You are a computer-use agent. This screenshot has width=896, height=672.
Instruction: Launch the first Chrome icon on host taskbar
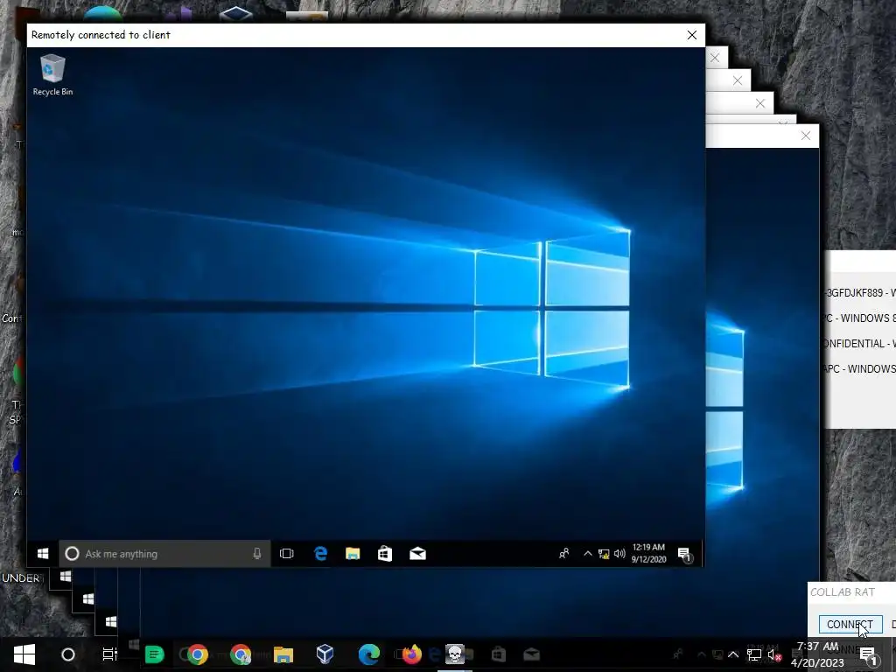(x=197, y=654)
